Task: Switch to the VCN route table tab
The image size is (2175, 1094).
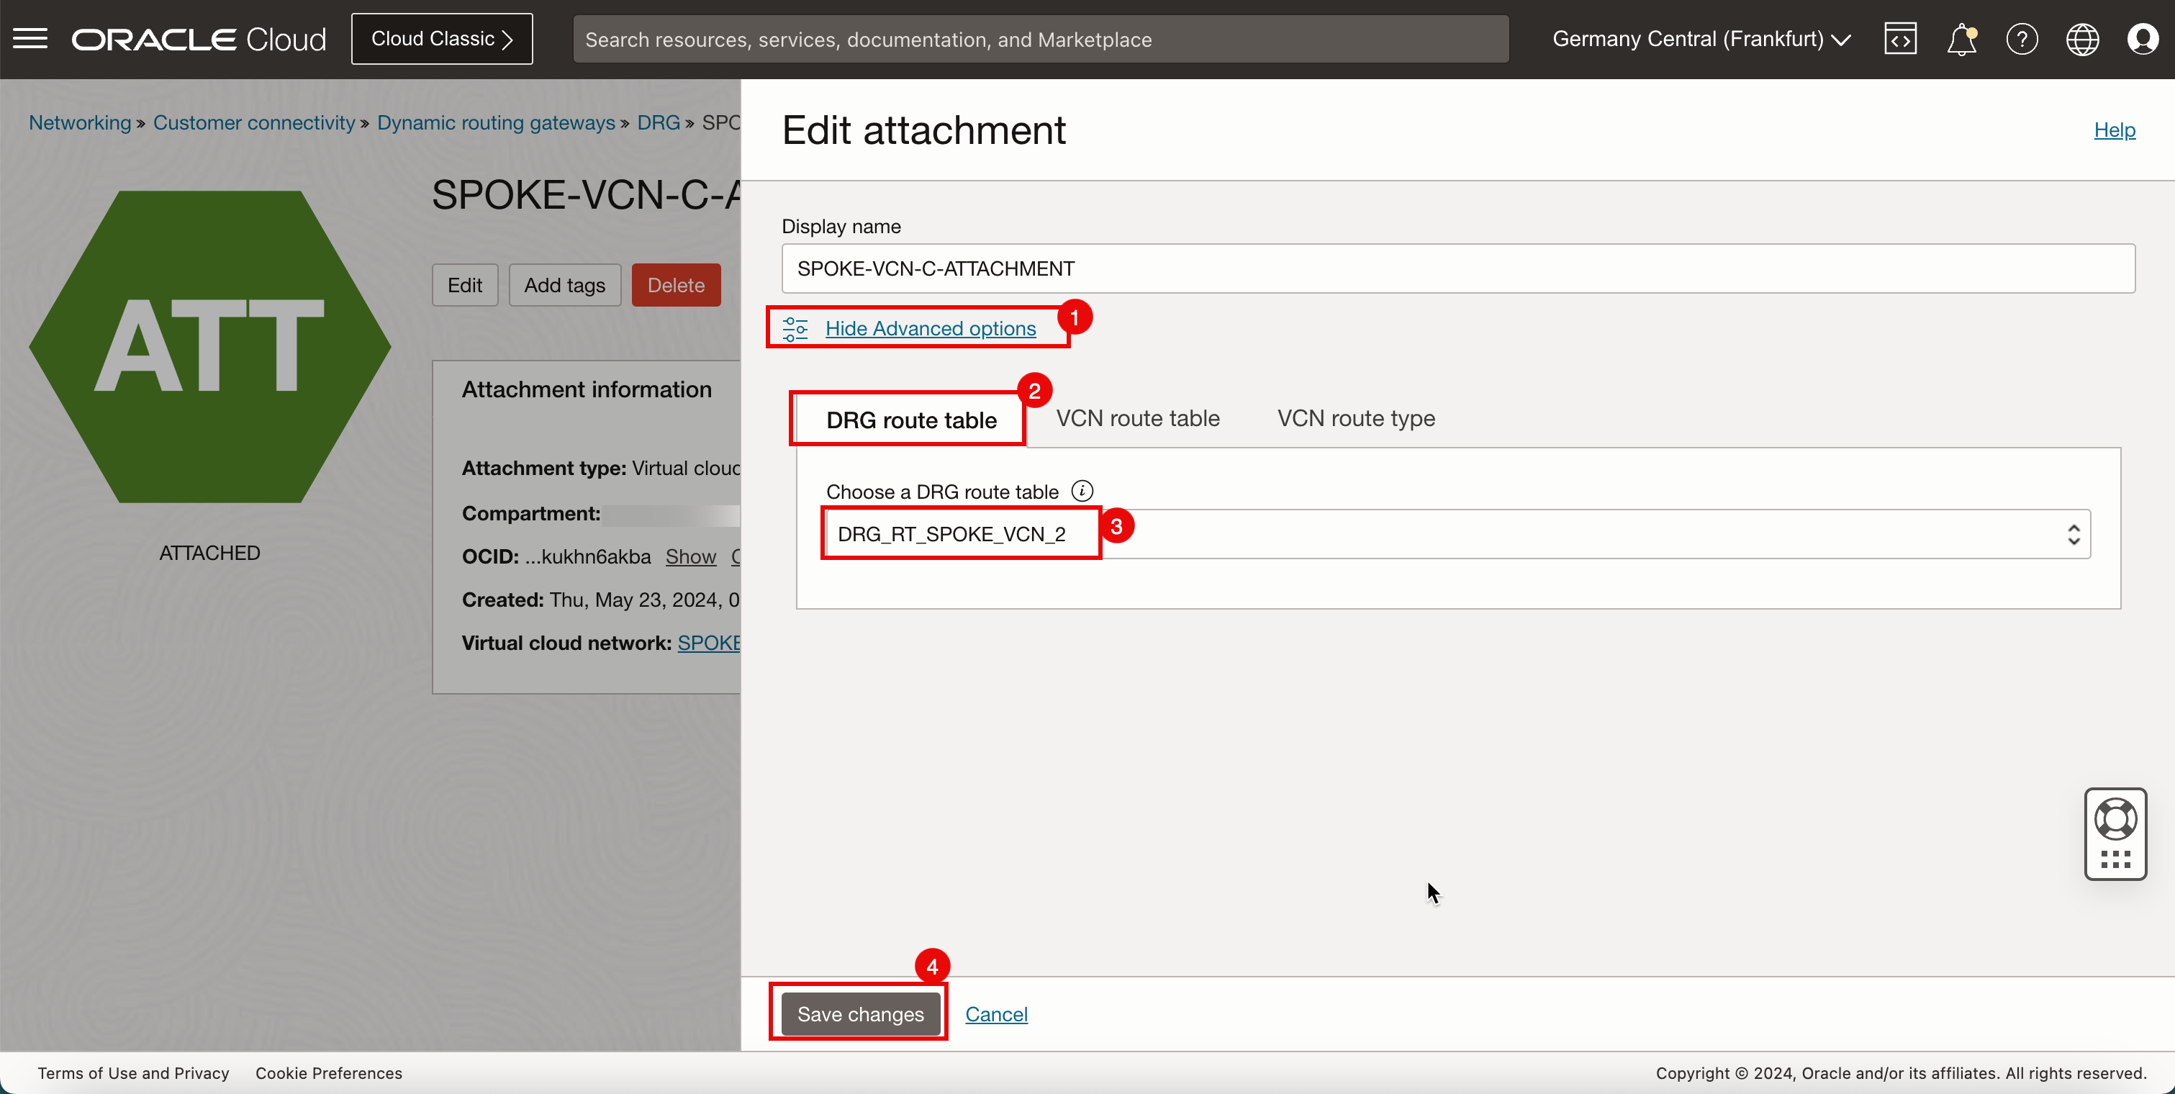Action: tap(1137, 419)
